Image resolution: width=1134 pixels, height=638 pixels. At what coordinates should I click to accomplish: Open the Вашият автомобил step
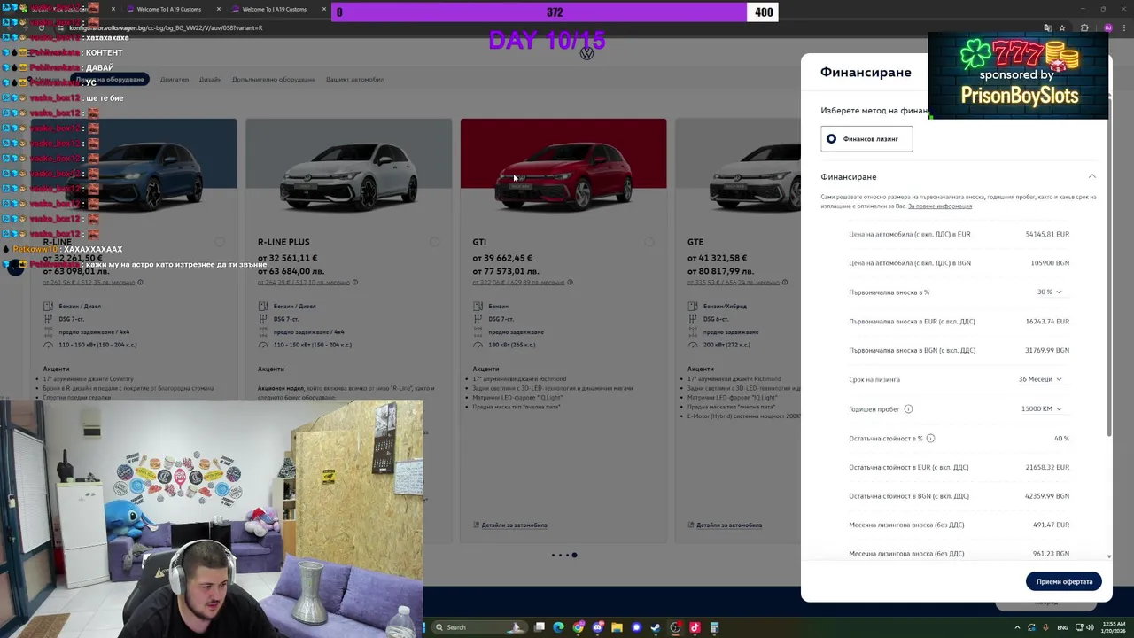click(x=355, y=80)
